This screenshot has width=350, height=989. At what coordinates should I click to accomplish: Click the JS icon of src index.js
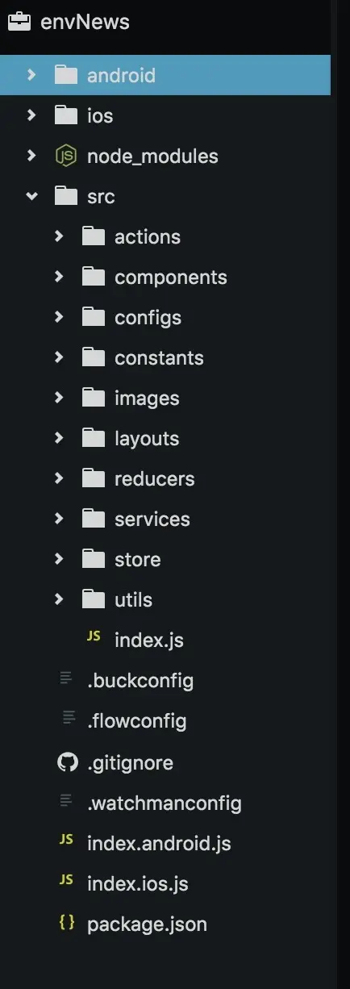tap(94, 636)
